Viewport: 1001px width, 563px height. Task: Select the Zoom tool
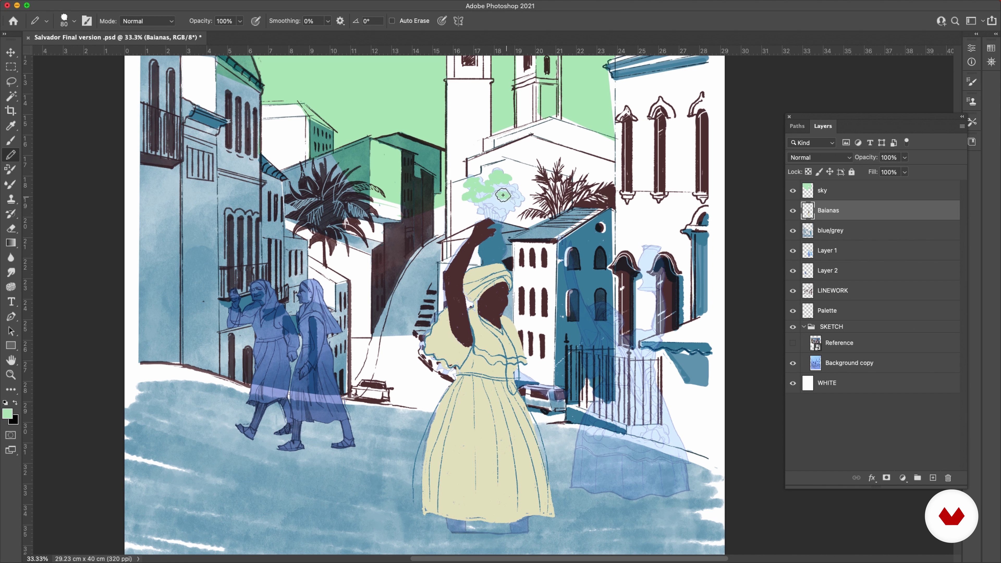tap(11, 375)
